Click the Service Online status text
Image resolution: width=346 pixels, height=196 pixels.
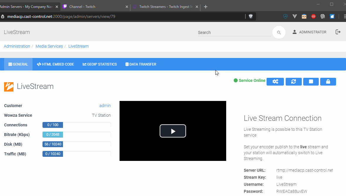252,81
